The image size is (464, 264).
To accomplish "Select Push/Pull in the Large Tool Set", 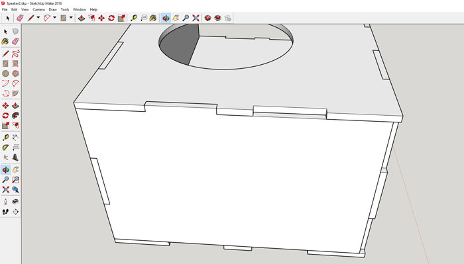I will [15, 105].
